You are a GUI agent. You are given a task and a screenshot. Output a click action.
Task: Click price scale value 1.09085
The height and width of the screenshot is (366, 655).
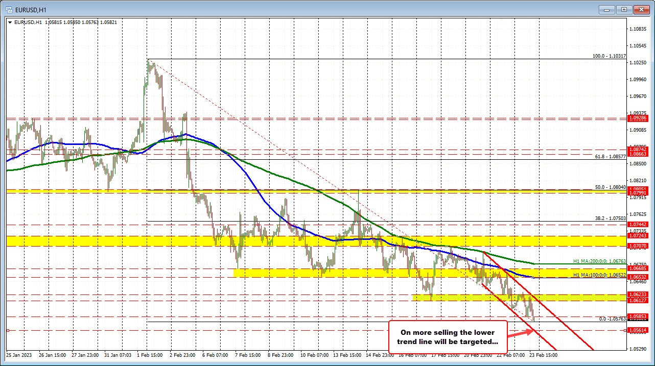639,130
